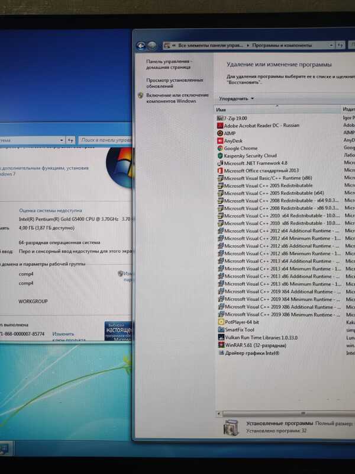Select the Adobe Acrobat Reader DC icon
Screen dimensions: 355x474
(x=220, y=126)
